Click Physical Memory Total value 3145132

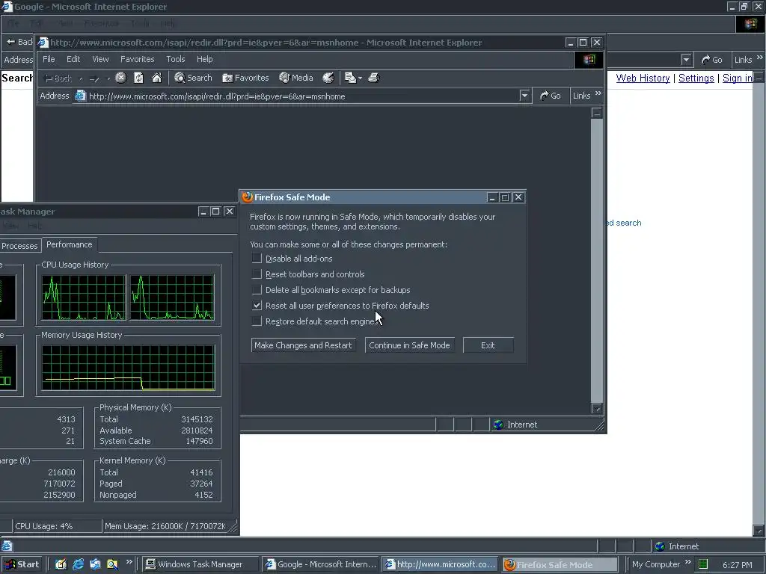click(x=197, y=419)
